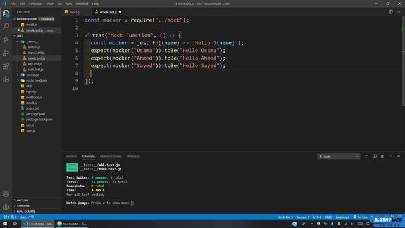Kill terminal with trash icon
405x228 pixels.
[382, 156]
